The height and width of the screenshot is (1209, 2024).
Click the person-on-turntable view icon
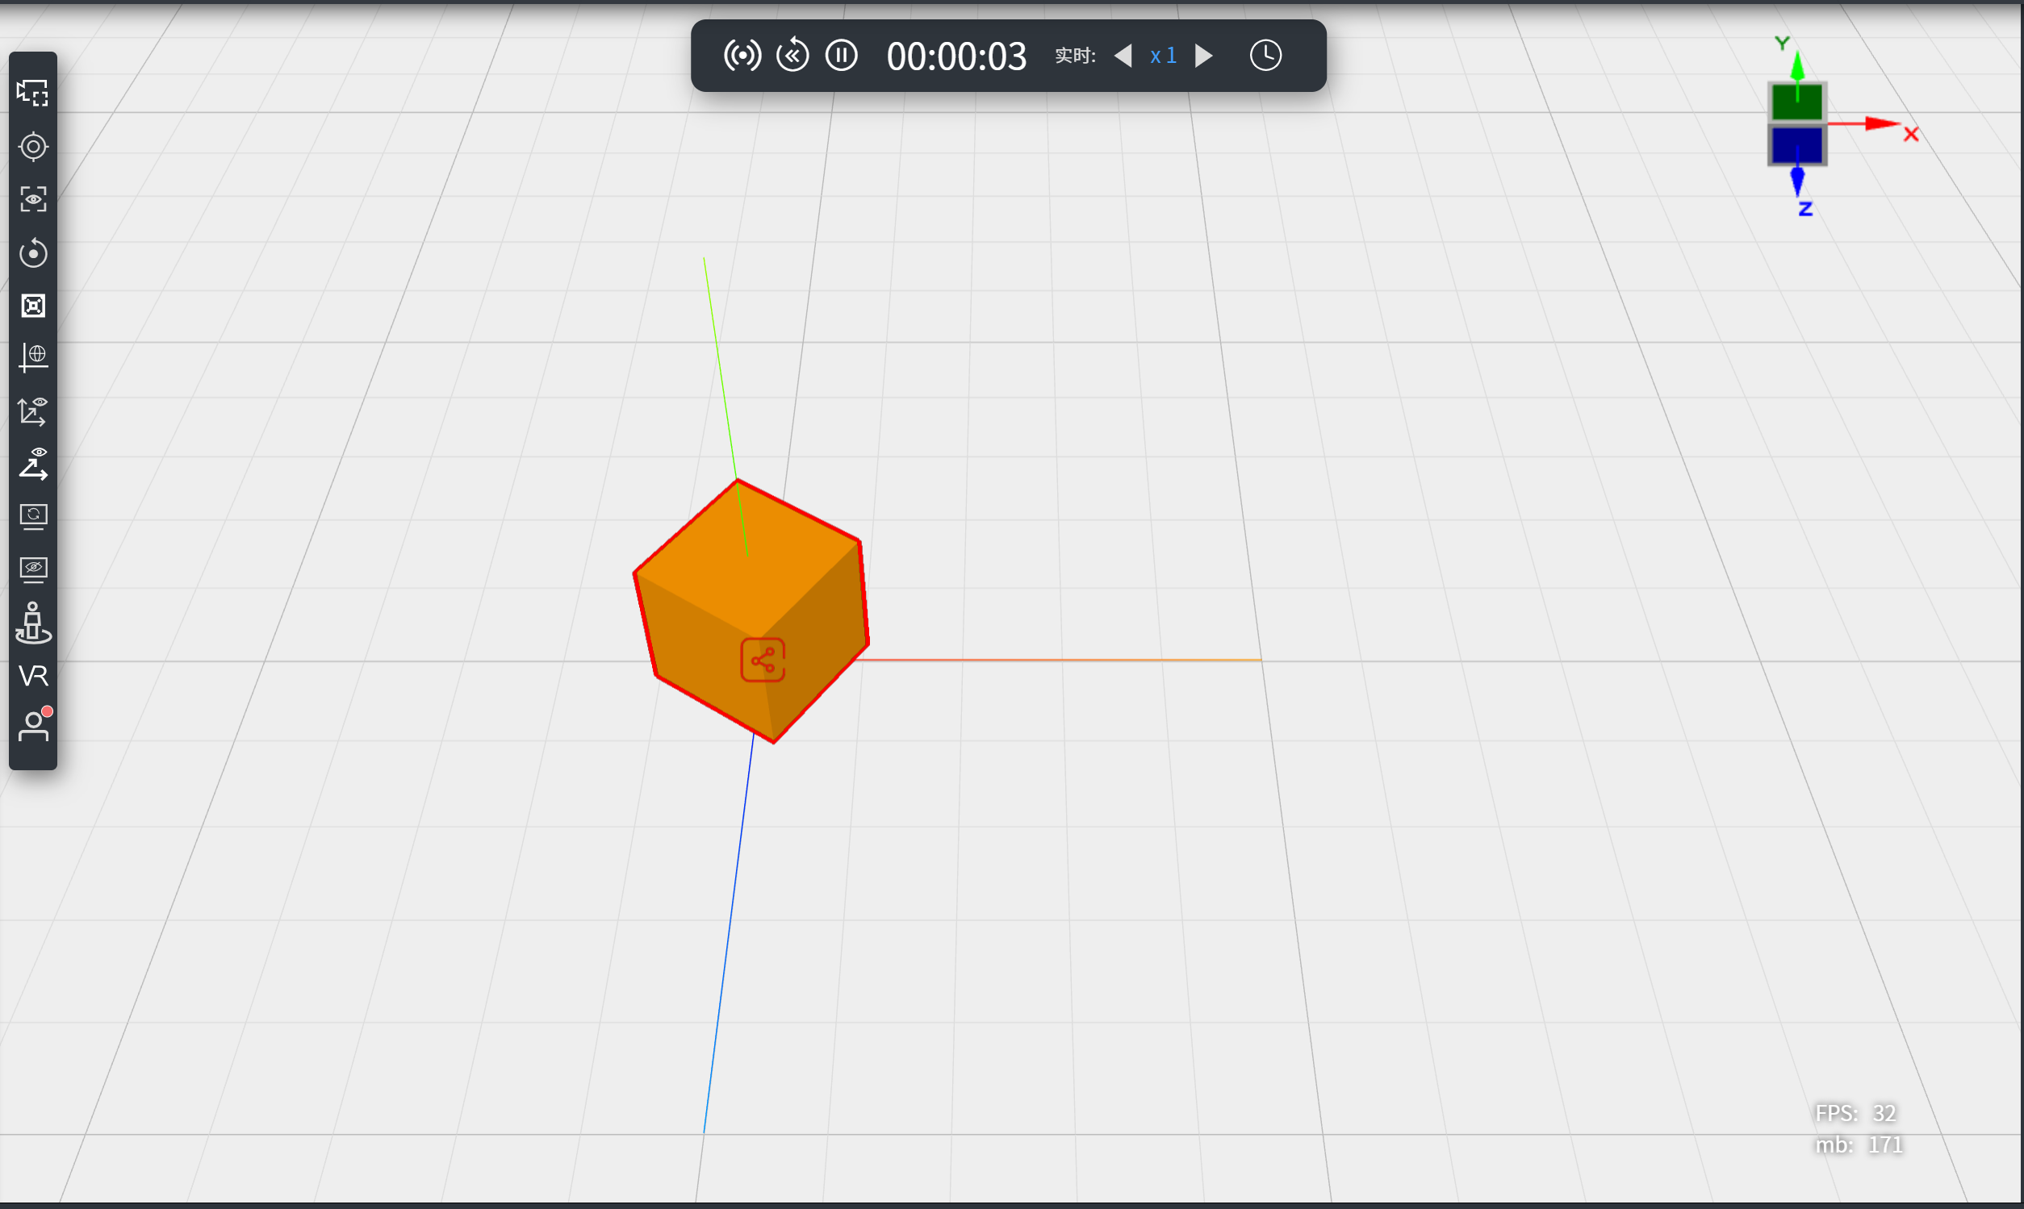[32, 623]
